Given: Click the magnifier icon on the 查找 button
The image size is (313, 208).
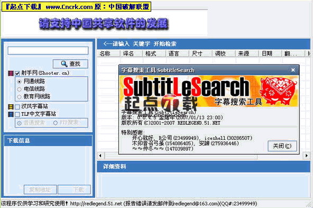Looking at the screenshot, I should click(x=64, y=64).
